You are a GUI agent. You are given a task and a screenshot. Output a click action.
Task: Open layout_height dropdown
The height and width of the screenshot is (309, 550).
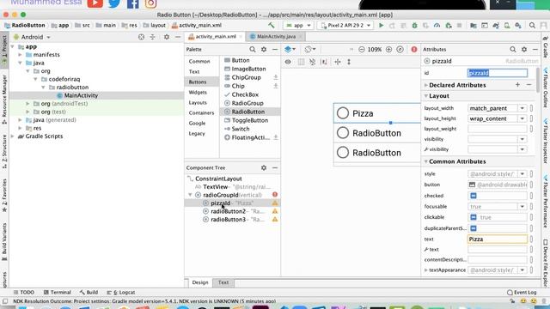522,118
